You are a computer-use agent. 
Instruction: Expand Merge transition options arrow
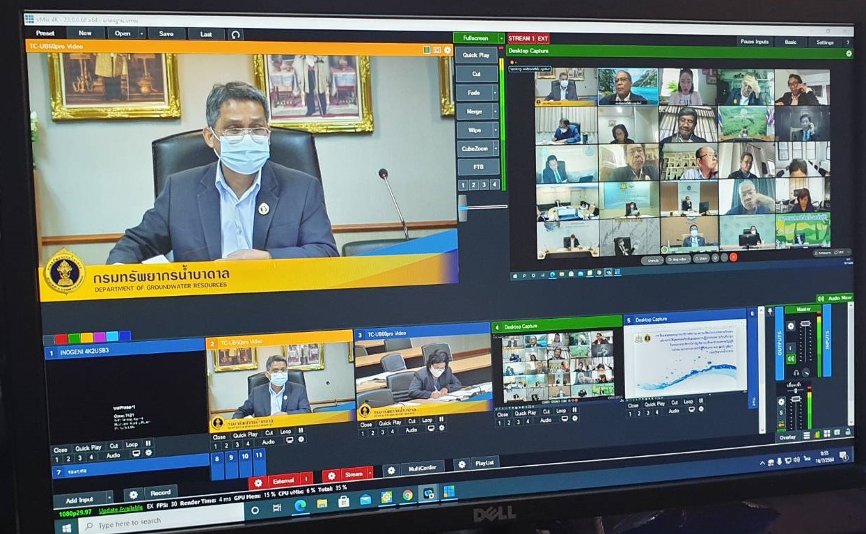tap(495, 111)
